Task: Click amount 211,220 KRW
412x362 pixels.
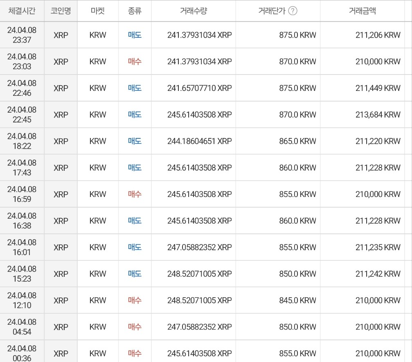Action: pos(378,141)
